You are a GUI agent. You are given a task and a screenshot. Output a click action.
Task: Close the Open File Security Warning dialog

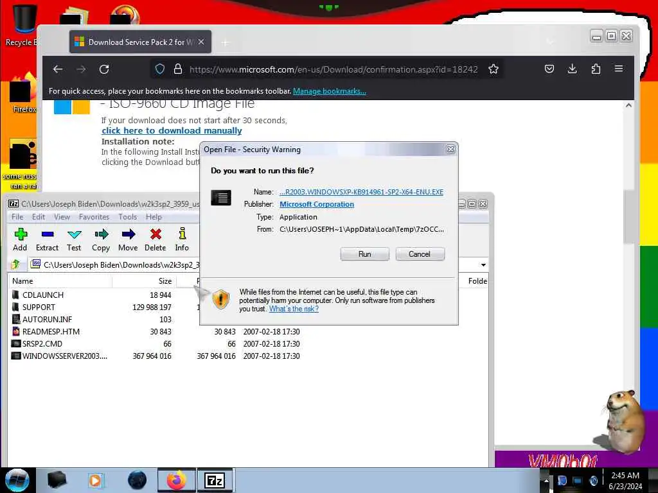(x=450, y=149)
